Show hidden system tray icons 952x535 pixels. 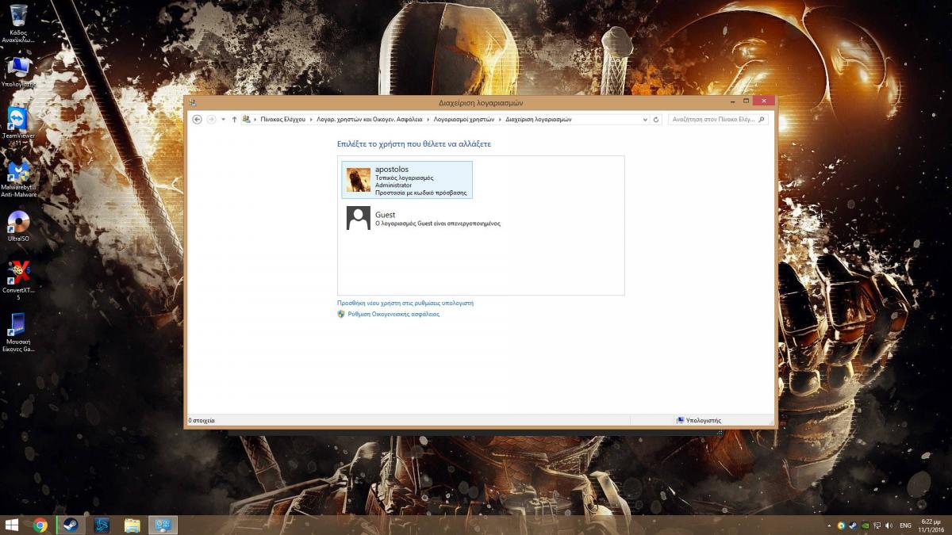829,525
